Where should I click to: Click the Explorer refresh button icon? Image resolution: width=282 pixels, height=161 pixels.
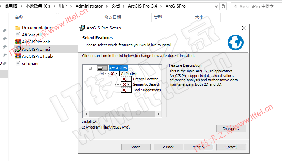(x=223, y=6)
